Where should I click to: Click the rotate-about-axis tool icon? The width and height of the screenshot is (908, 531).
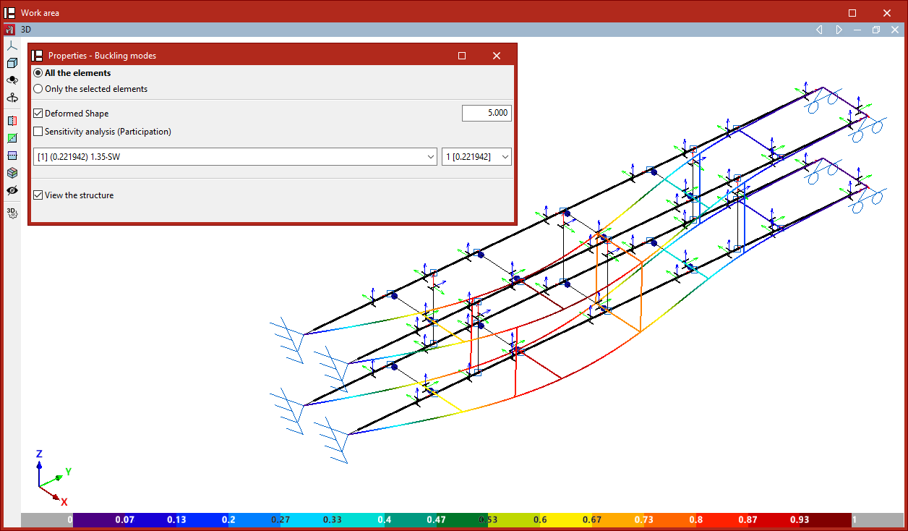(x=12, y=98)
